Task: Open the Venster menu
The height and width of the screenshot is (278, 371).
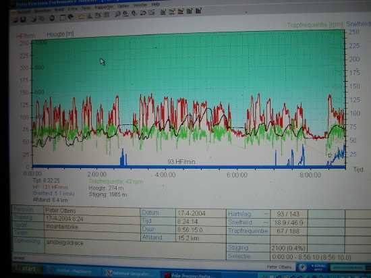Action: (140, 5)
